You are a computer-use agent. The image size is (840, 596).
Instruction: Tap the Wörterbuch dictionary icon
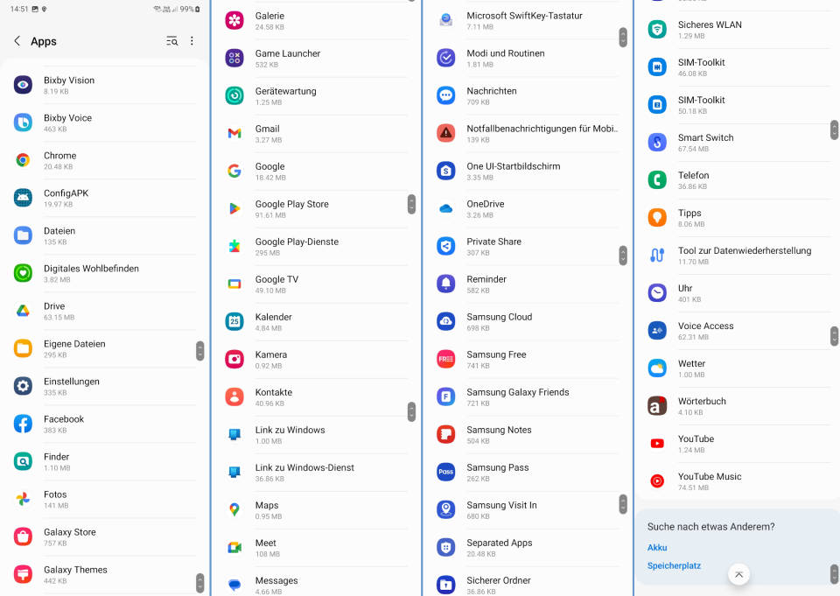coord(657,406)
